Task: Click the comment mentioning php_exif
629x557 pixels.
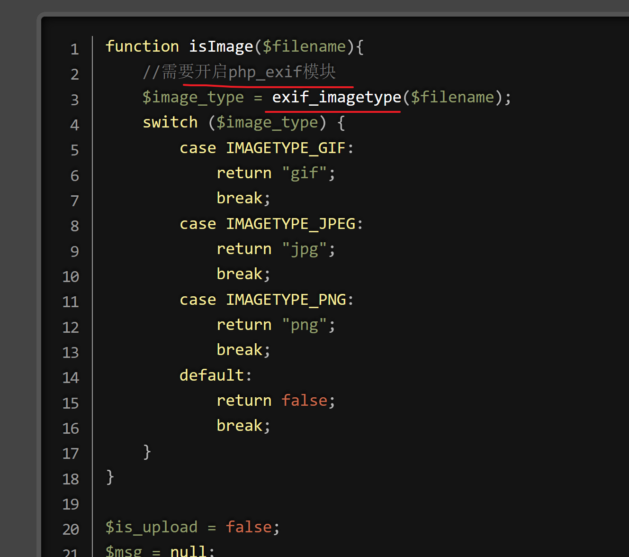Action: tap(239, 72)
